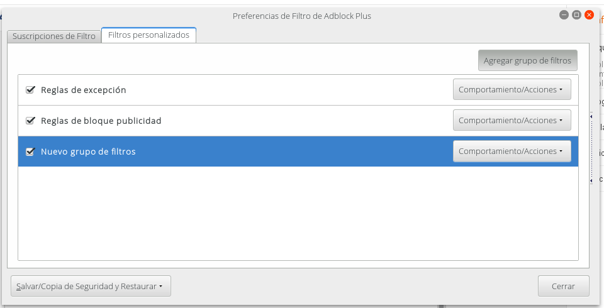604x308 pixels.
Task: Open Comportamiento/Acciones for Reglas de excepción
Action: (x=512, y=89)
